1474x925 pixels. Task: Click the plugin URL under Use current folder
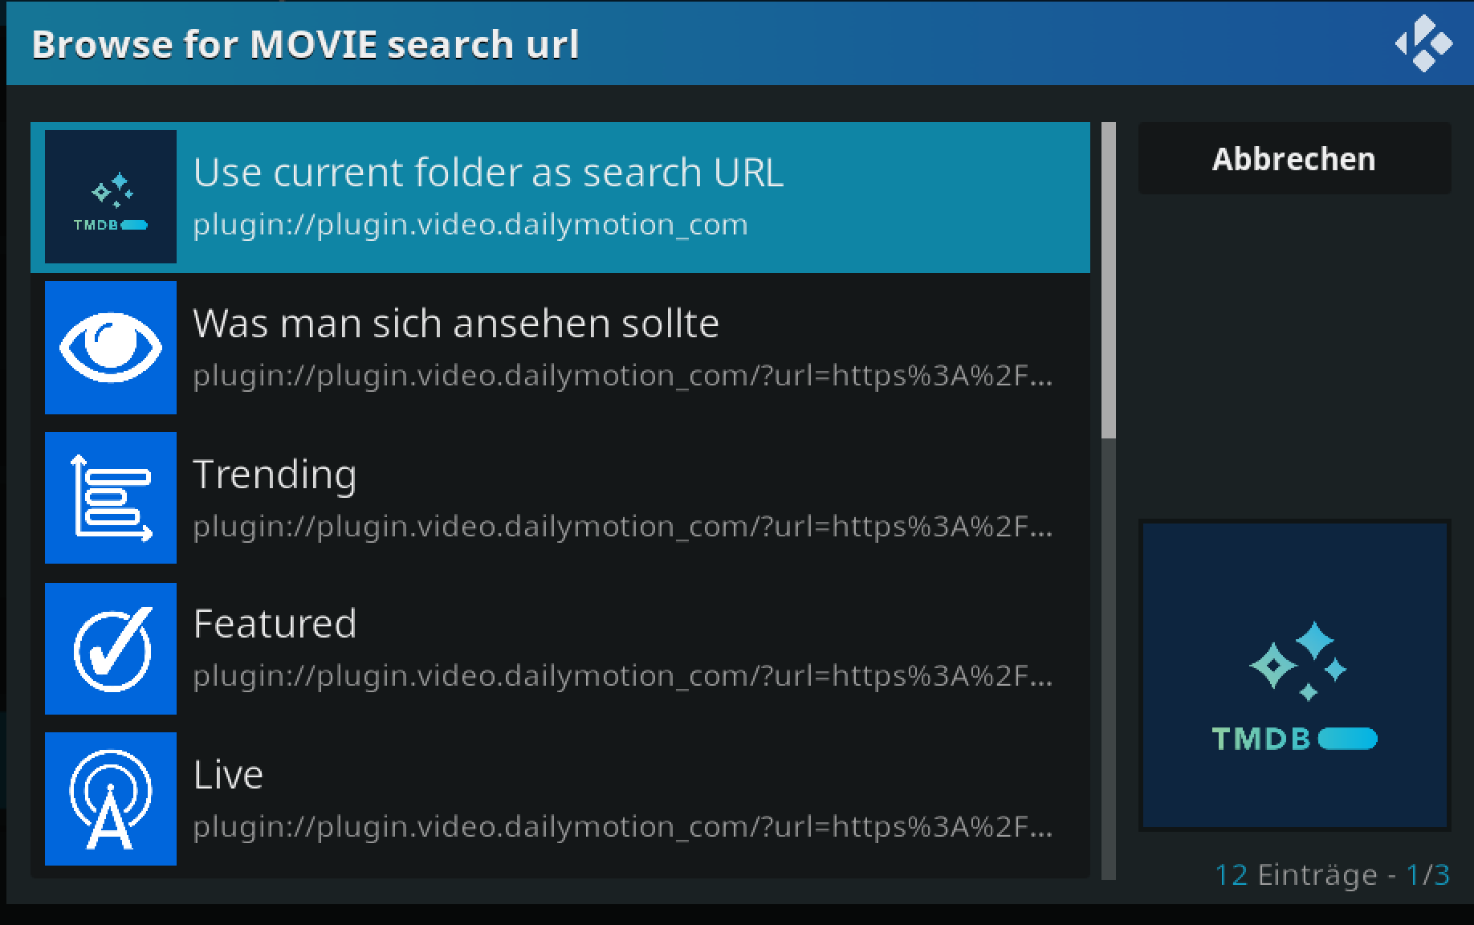[470, 224]
